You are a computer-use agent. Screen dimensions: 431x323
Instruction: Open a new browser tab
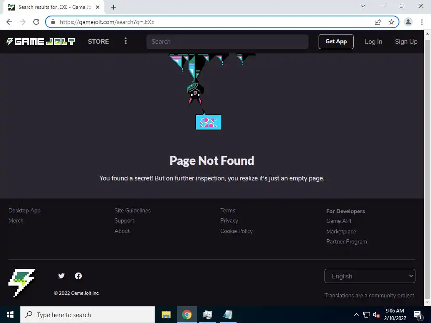point(114,7)
